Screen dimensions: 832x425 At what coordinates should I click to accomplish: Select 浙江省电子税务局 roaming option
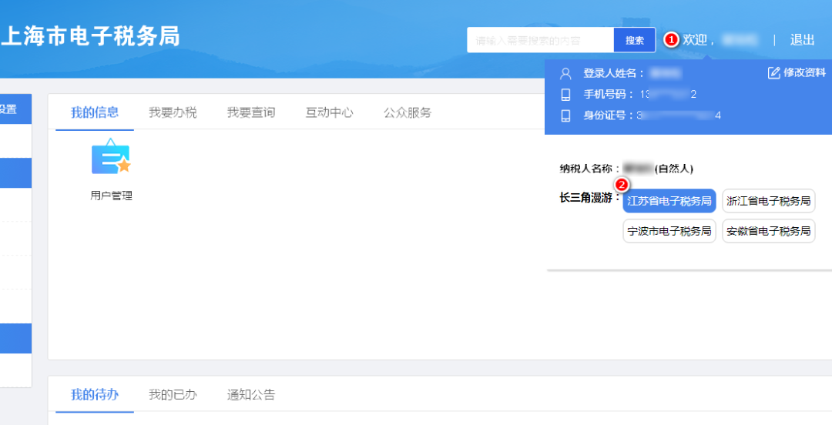pos(768,201)
